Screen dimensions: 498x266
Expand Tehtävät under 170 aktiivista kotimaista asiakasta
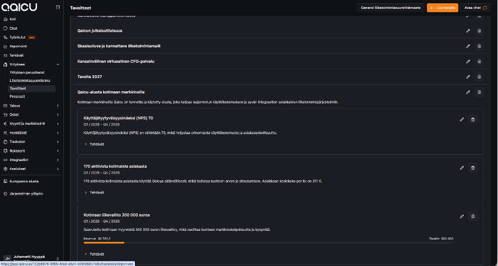tap(94, 192)
